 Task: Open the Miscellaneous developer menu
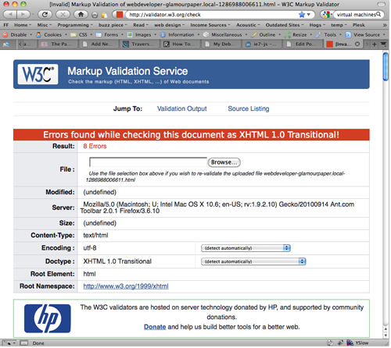(x=225, y=34)
